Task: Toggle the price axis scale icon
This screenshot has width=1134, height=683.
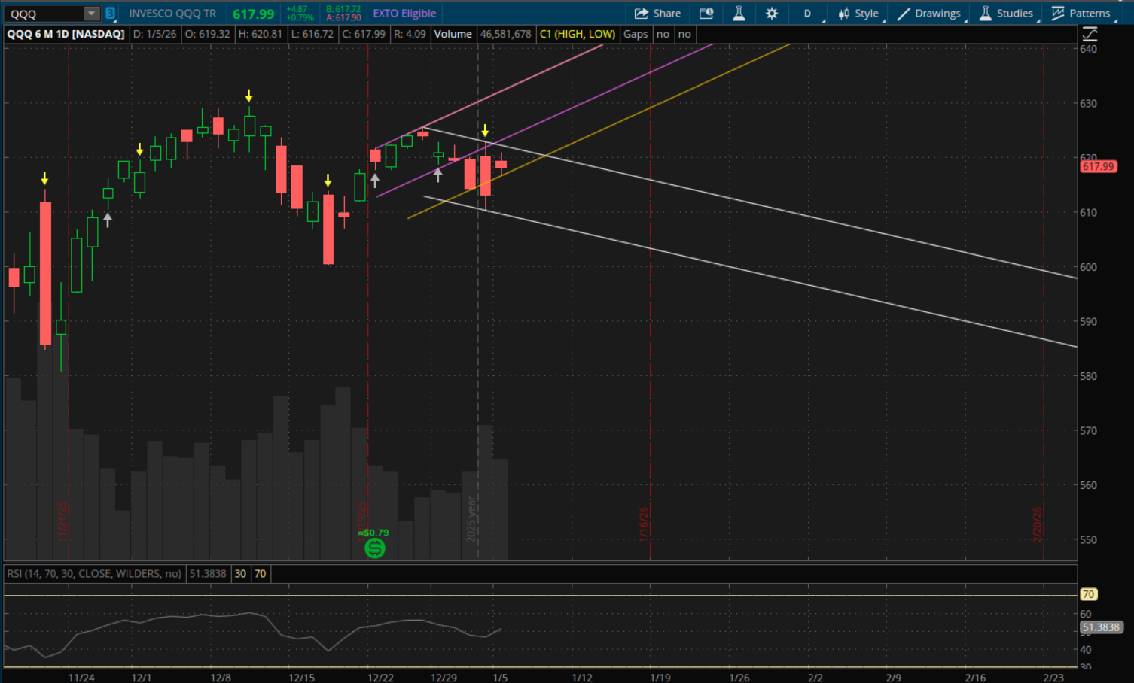Action: [x=1089, y=34]
